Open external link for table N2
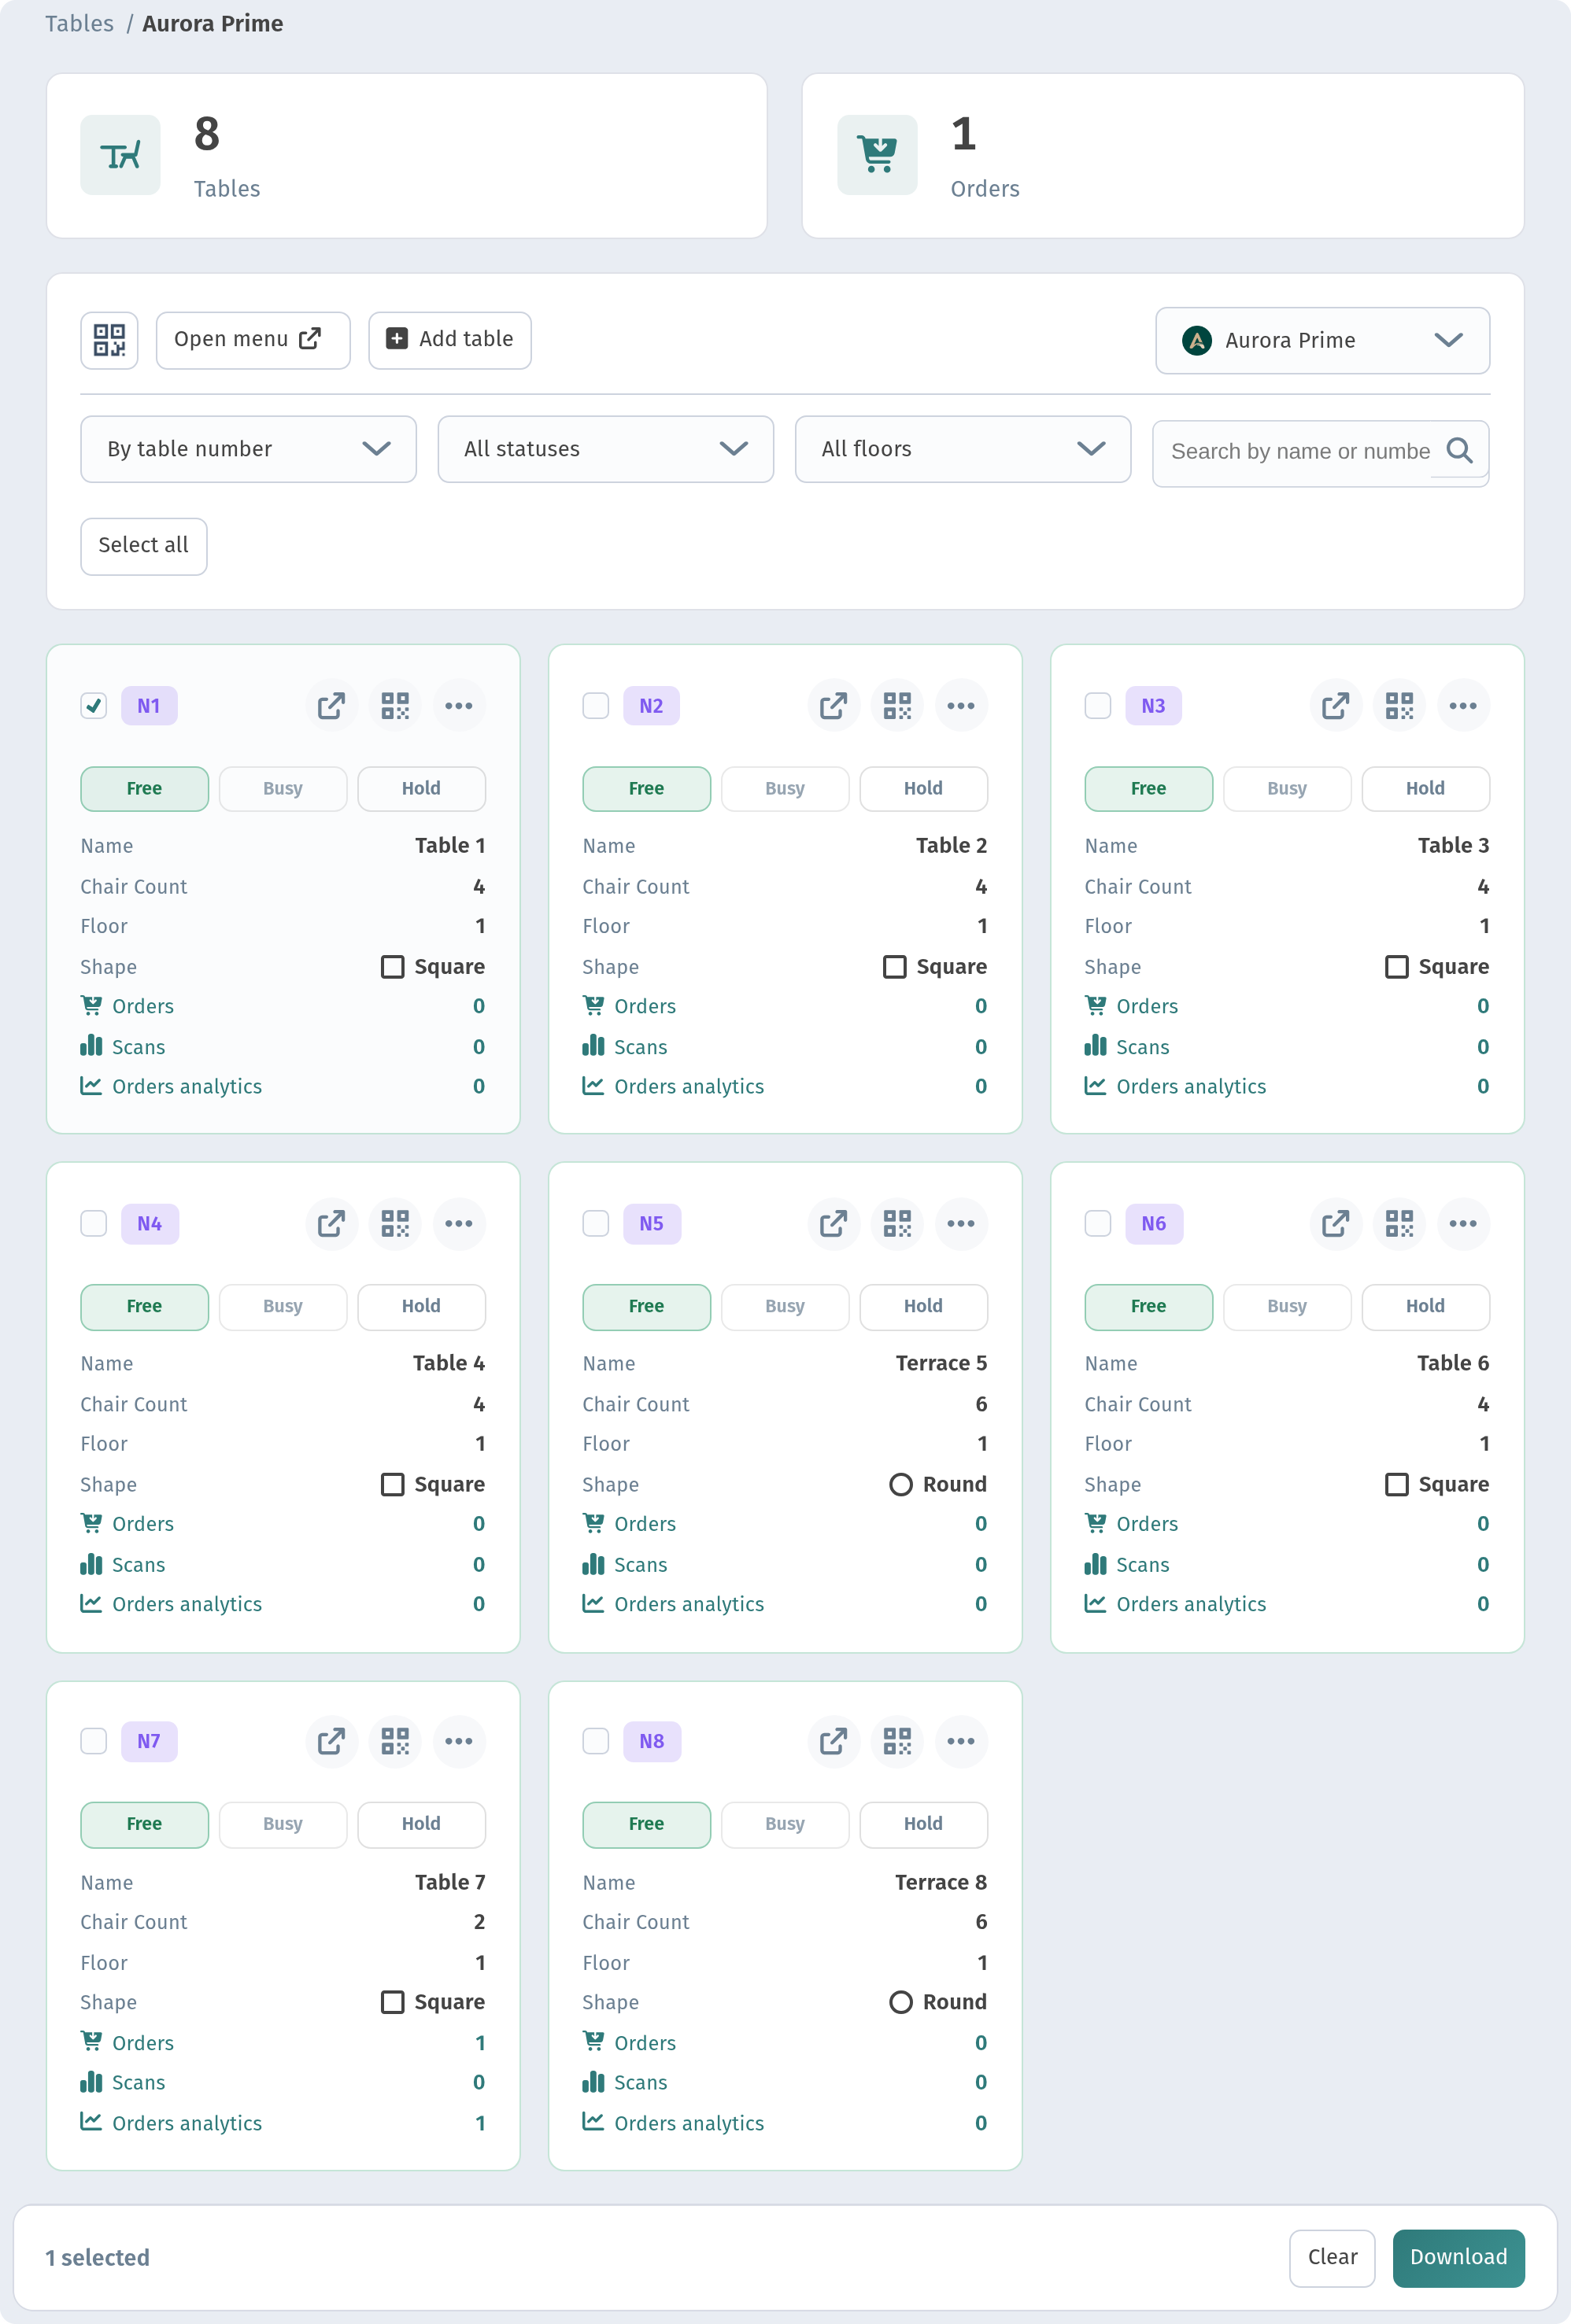 pyautogui.click(x=834, y=706)
